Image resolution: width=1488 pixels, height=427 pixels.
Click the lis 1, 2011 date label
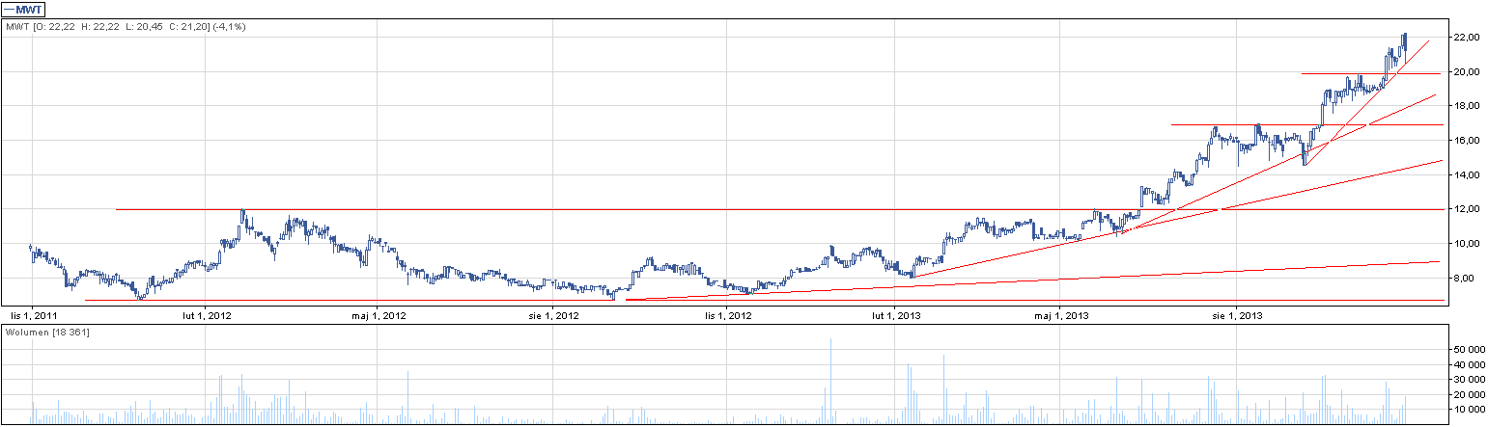[x=32, y=315]
